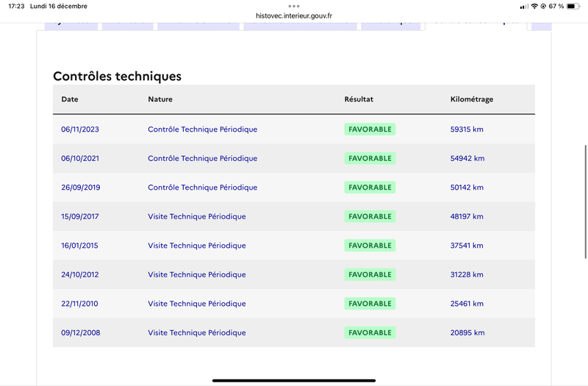Select date 09/12/2008
588x386 pixels.
click(x=81, y=333)
